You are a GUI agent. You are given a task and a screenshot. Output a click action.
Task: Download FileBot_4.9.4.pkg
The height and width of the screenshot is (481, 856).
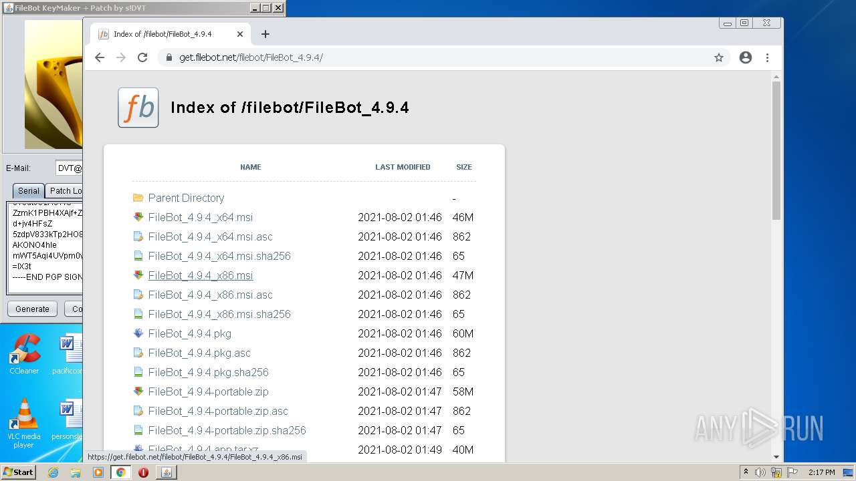[x=190, y=333]
